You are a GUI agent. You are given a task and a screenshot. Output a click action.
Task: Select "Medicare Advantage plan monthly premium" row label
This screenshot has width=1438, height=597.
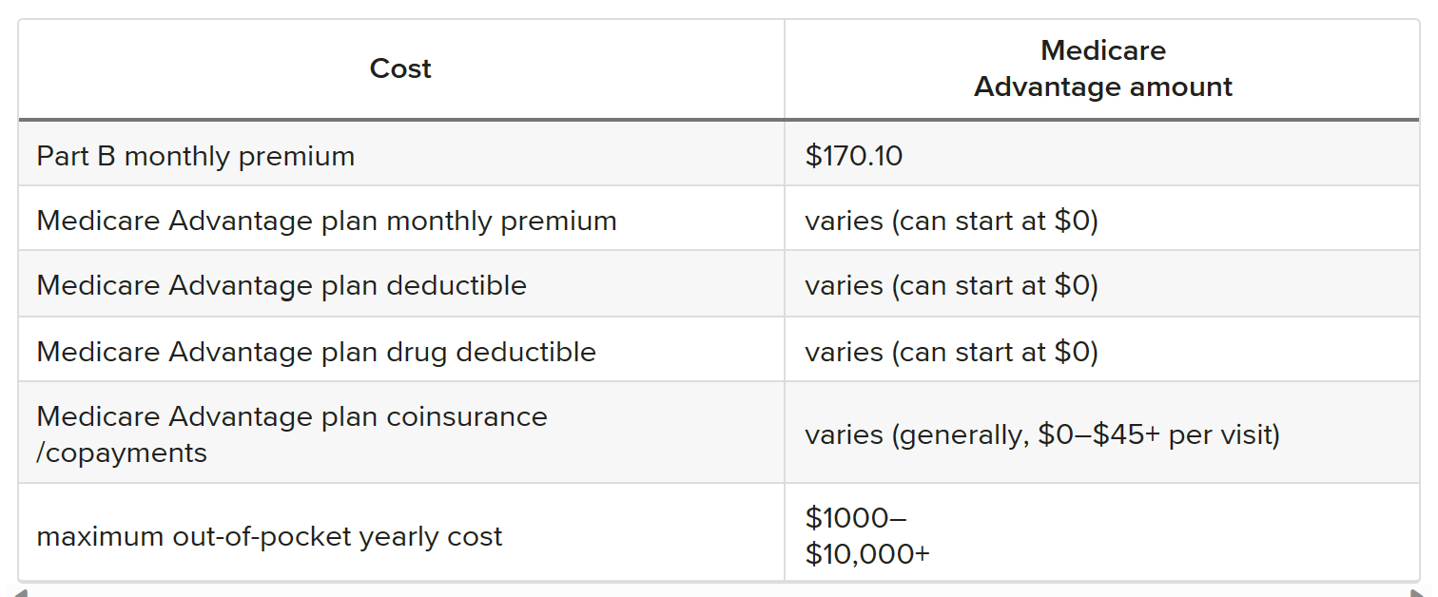pos(326,221)
